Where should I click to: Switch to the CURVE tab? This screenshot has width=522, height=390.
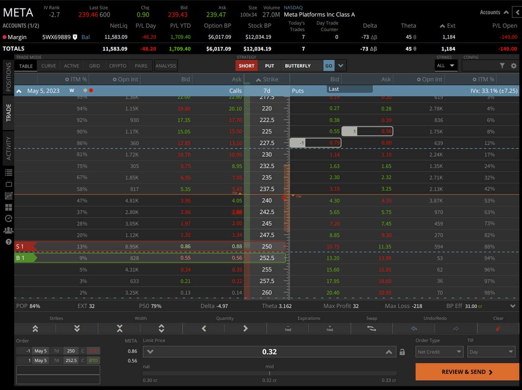coord(49,66)
